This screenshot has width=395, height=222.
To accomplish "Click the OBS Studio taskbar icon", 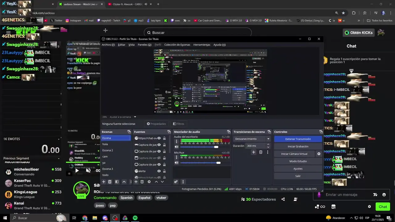I will [115, 218].
